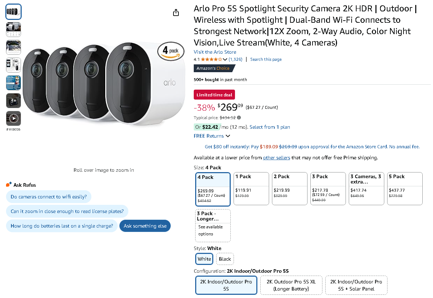
Task: Choose 2K Outdoor Pro 5S XL configuration
Action: pos(291,285)
